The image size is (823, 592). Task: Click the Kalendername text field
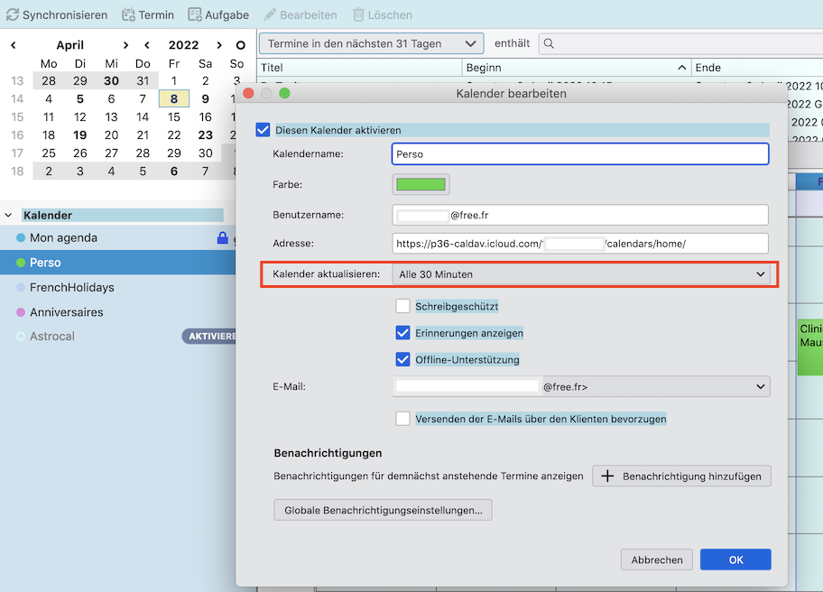tap(580, 154)
